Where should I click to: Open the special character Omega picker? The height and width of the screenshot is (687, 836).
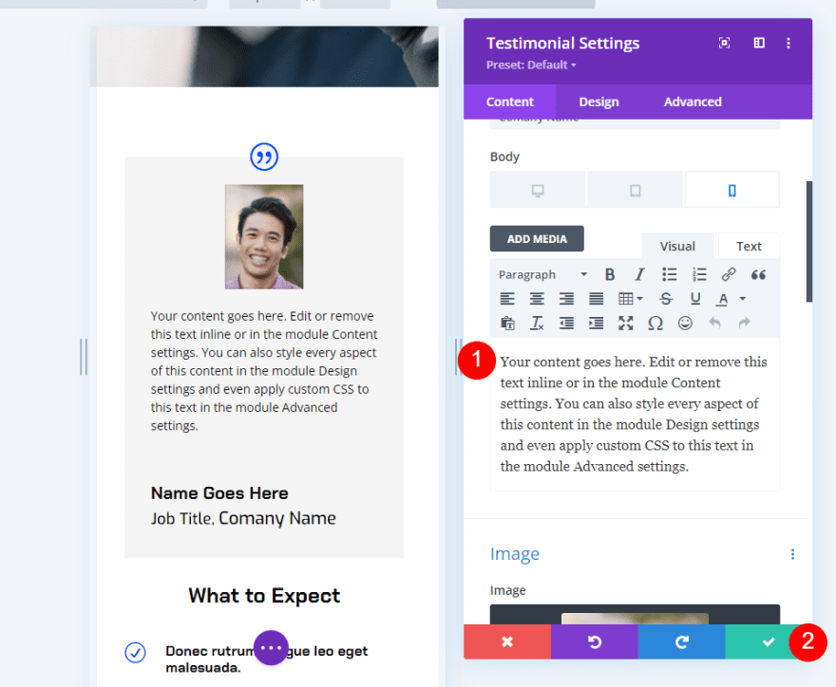pos(656,323)
